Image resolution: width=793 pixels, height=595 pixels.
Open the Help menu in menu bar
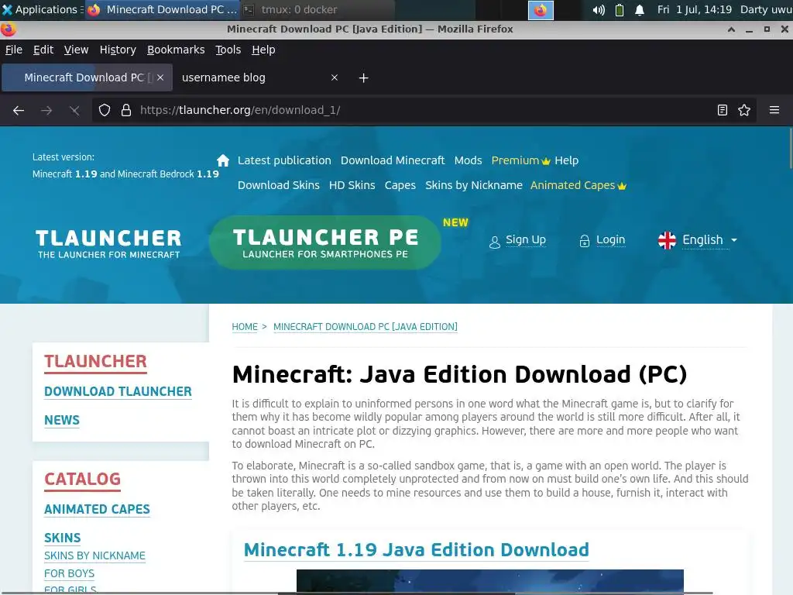[x=263, y=50]
